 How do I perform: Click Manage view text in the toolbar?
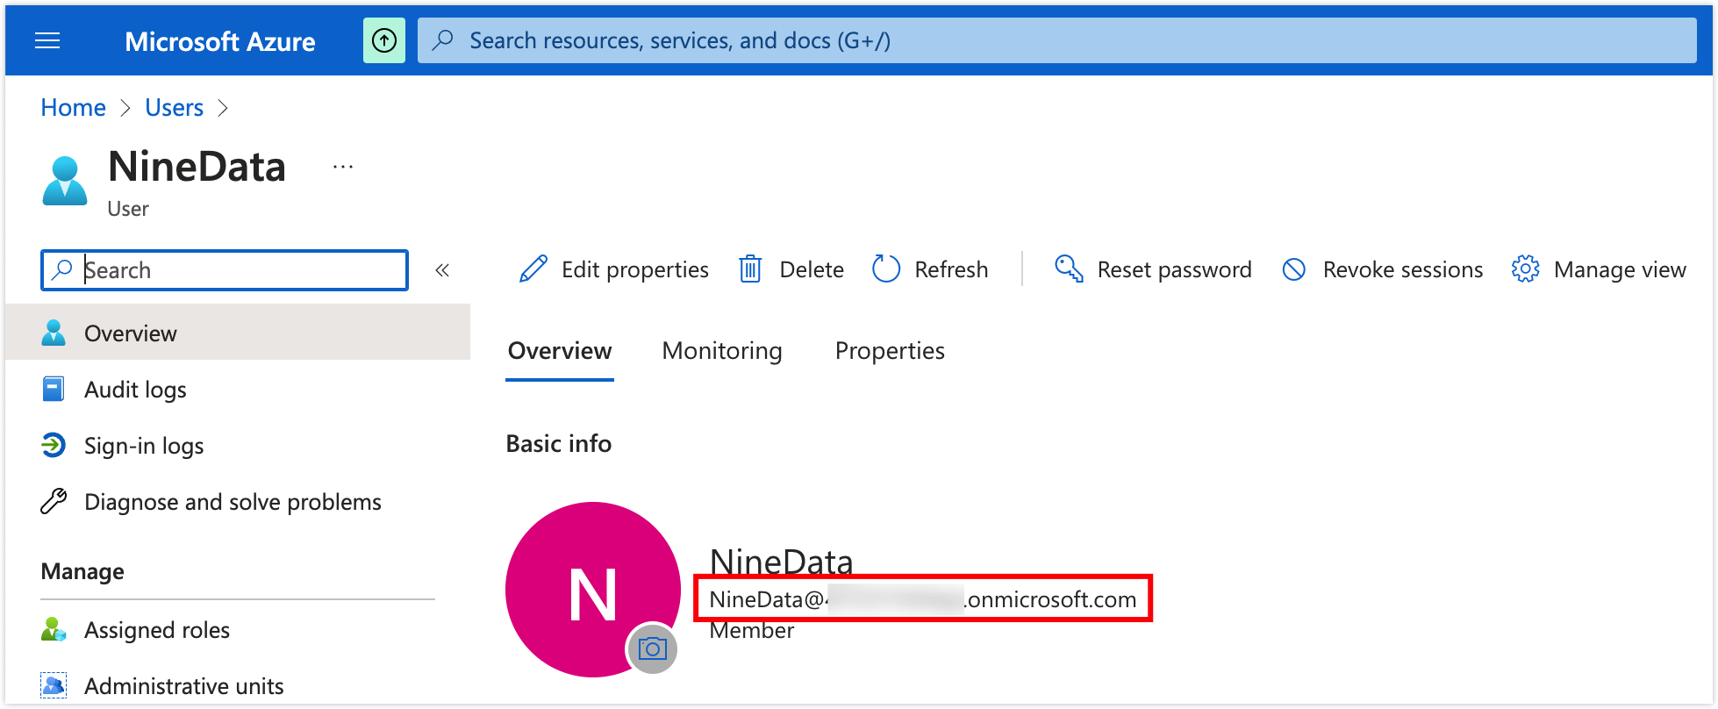click(1620, 269)
